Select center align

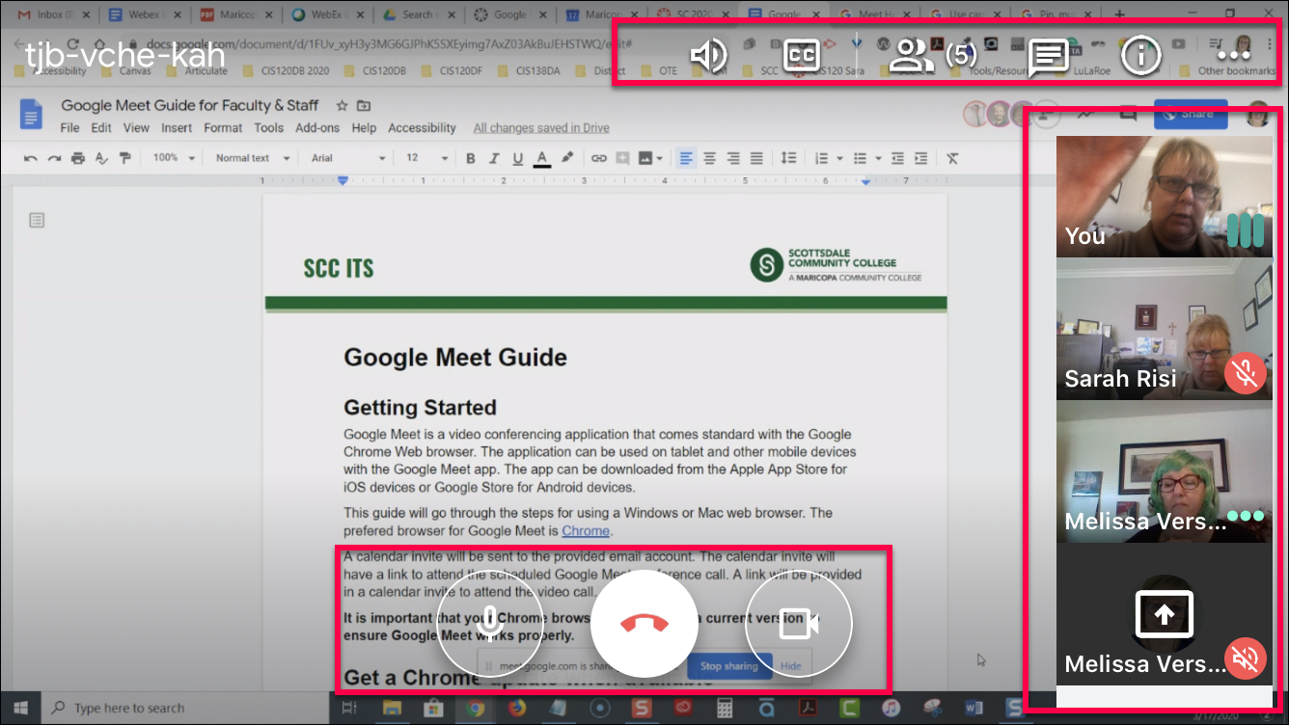[709, 158]
